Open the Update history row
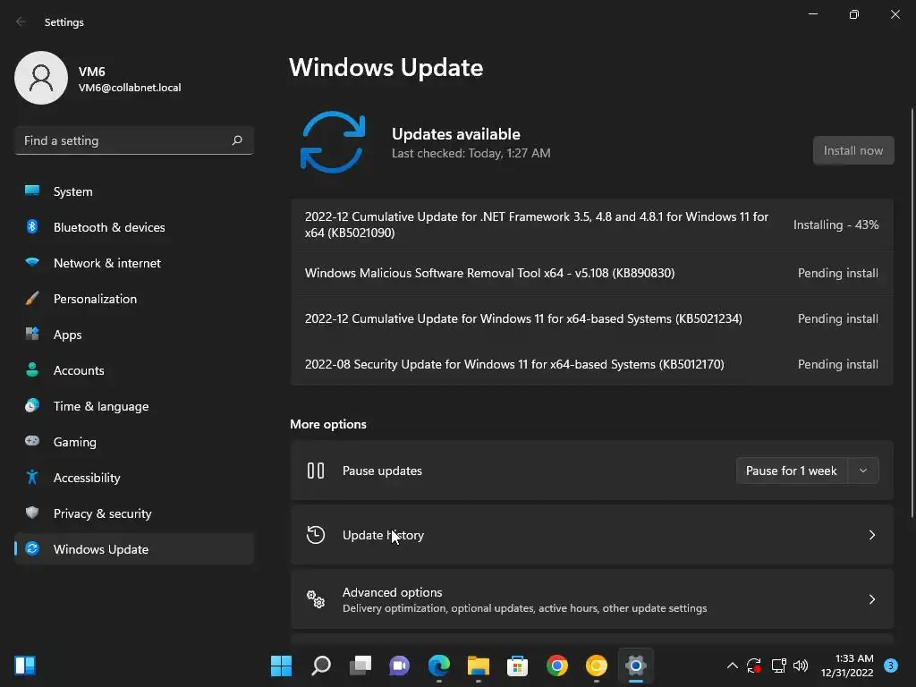The width and height of the screenshot is (916, 687). click(x=592, y=535)
